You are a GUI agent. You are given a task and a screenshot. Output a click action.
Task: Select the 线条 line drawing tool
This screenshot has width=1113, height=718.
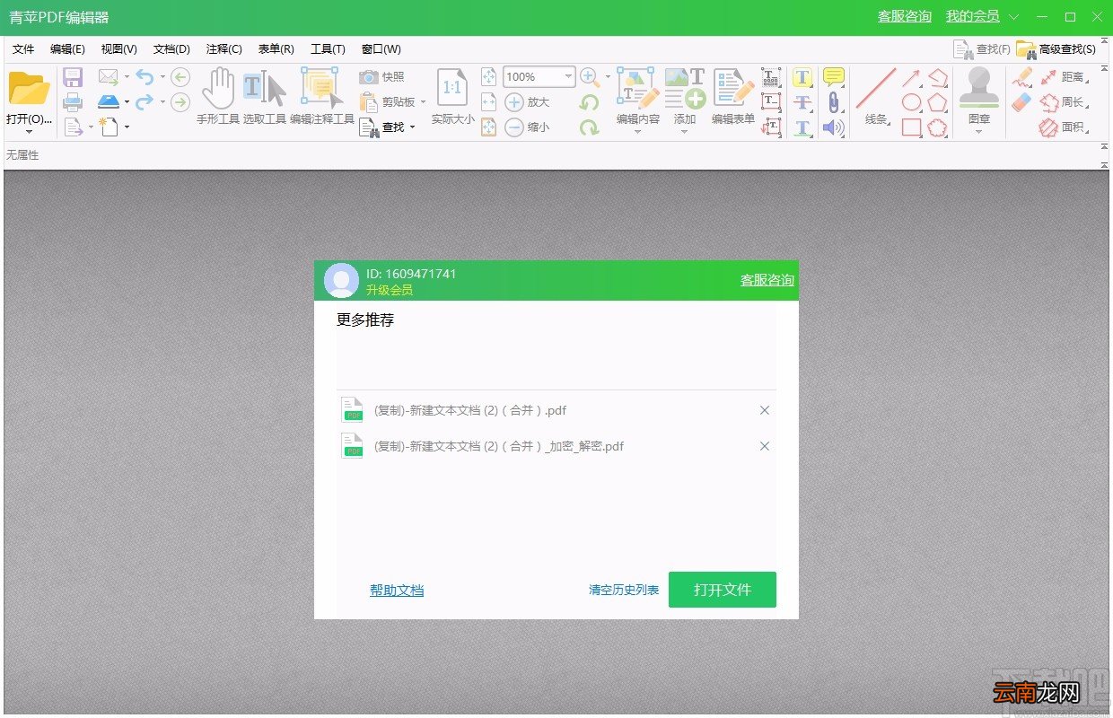coord(876,97)
